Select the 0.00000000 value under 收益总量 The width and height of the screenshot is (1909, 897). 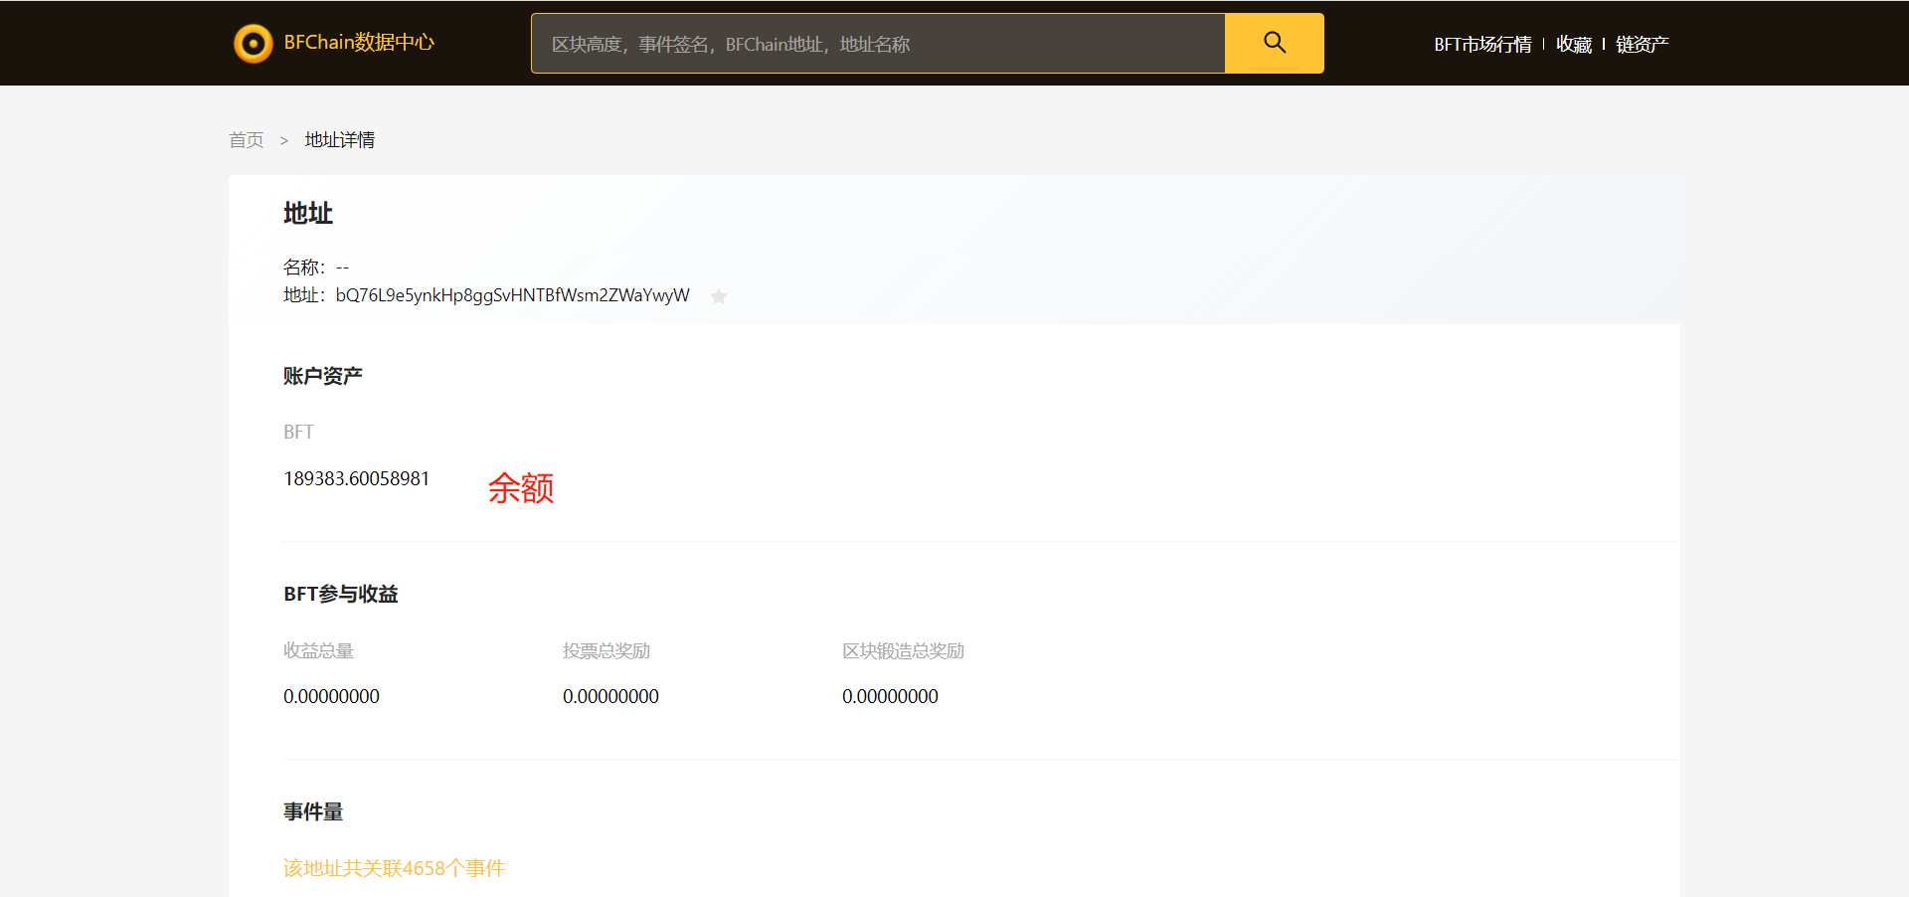click(x=331, y=696)
